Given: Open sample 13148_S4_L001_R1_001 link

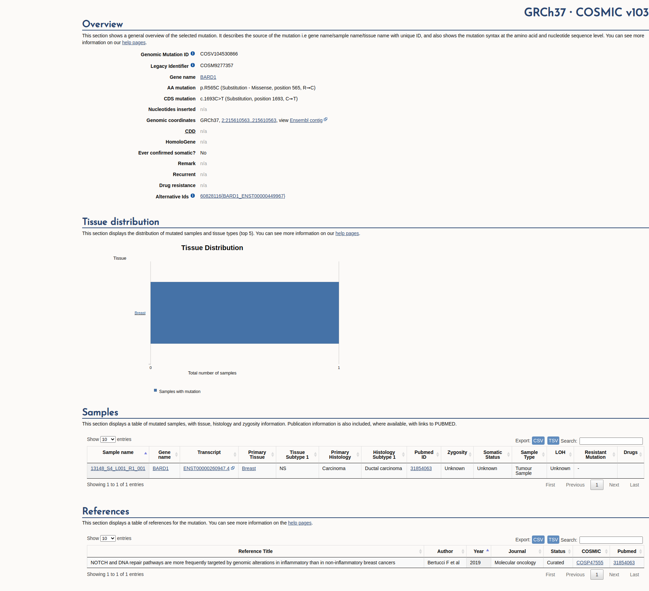Looking at the screenshot, I should pos(118,468).
